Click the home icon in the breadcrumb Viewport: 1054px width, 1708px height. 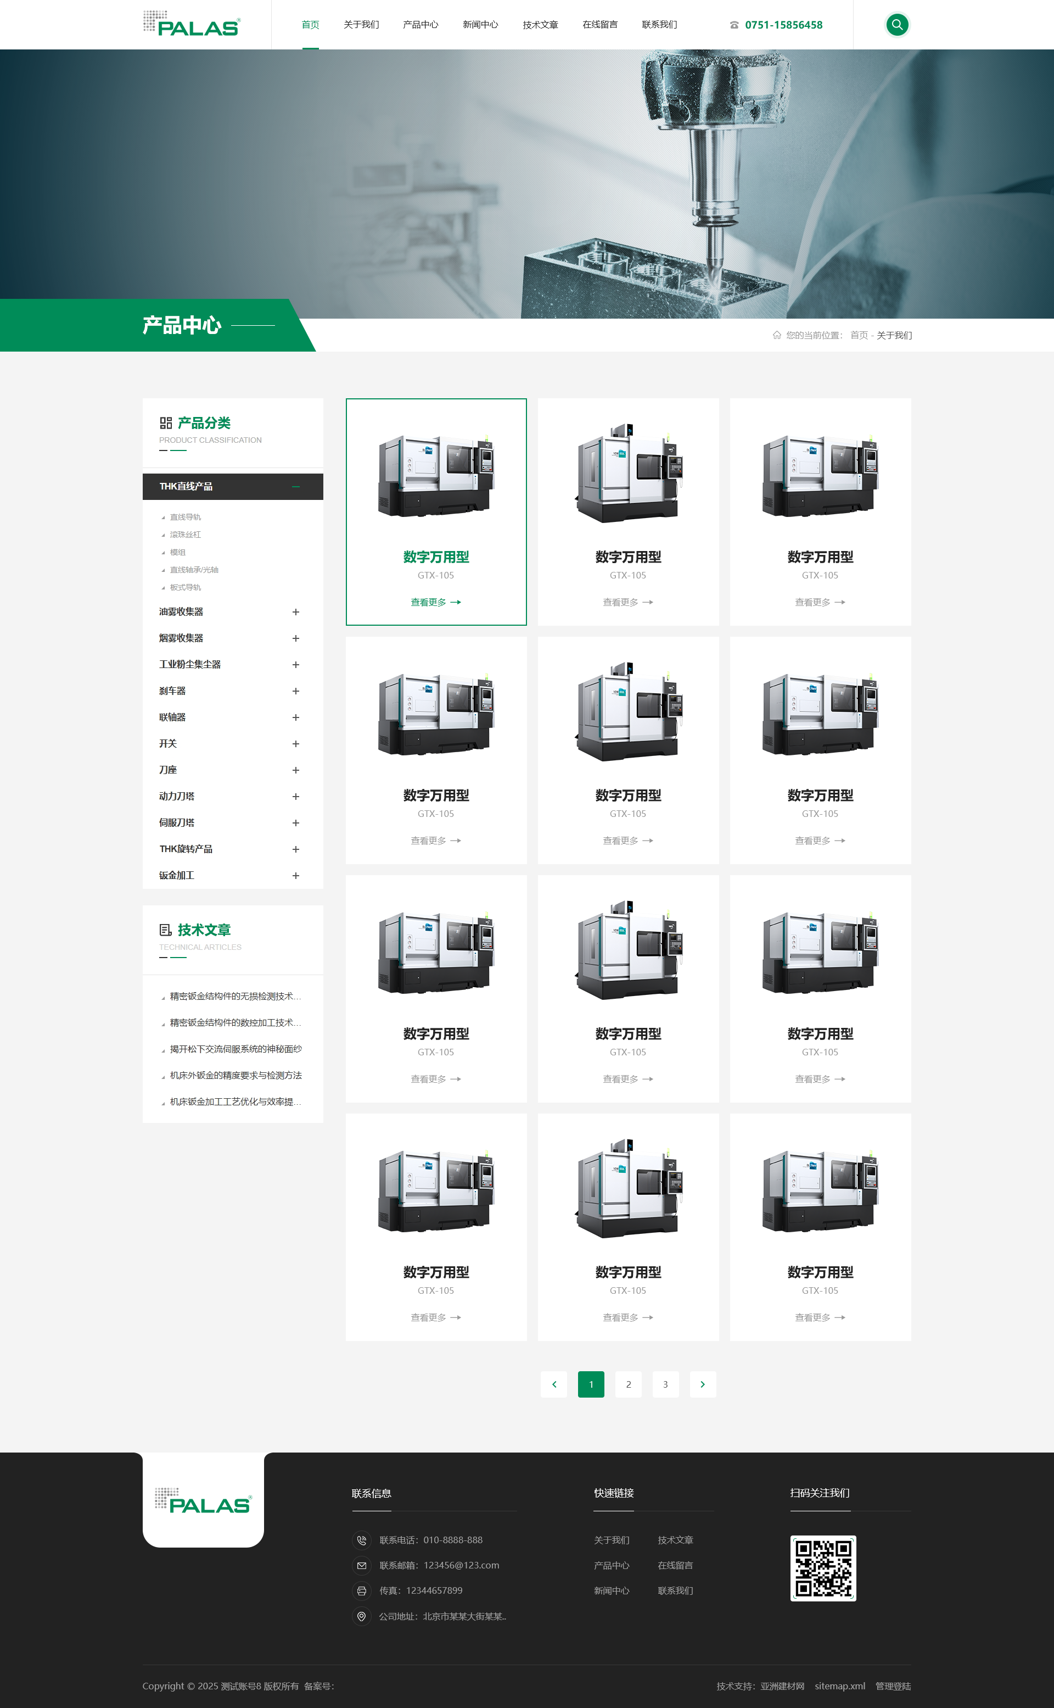tap(777, 336)
